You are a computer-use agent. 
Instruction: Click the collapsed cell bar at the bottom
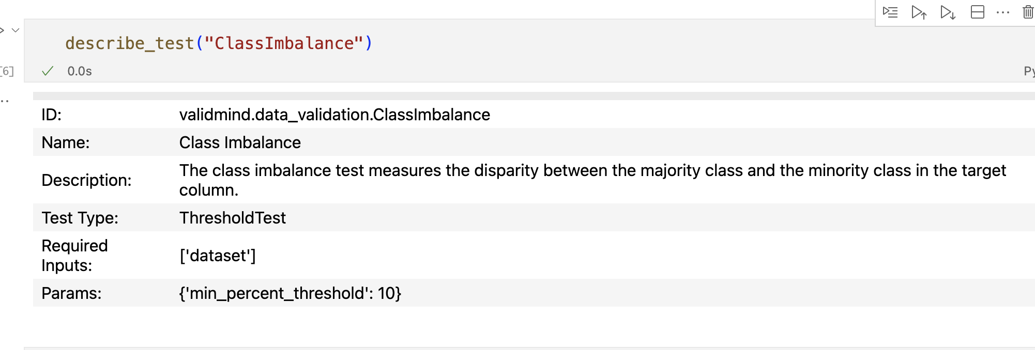(517, 348)
